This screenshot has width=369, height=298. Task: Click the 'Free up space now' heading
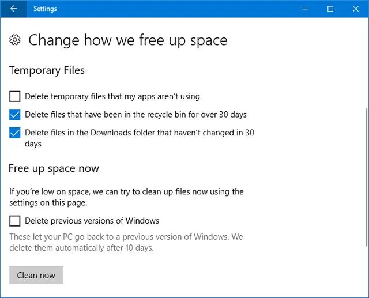[x=54, y=169]
